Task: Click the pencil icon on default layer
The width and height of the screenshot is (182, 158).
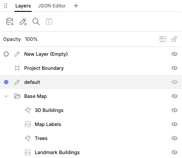Action: pyautogui.click(x=17, y=82)
